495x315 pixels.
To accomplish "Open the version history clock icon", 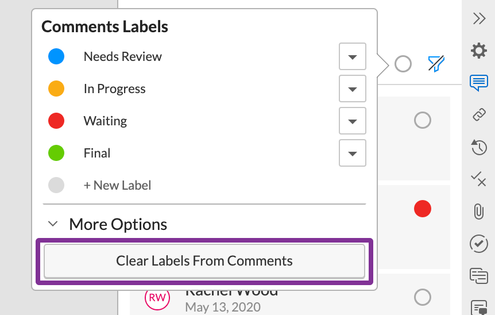I will point(479,147).
